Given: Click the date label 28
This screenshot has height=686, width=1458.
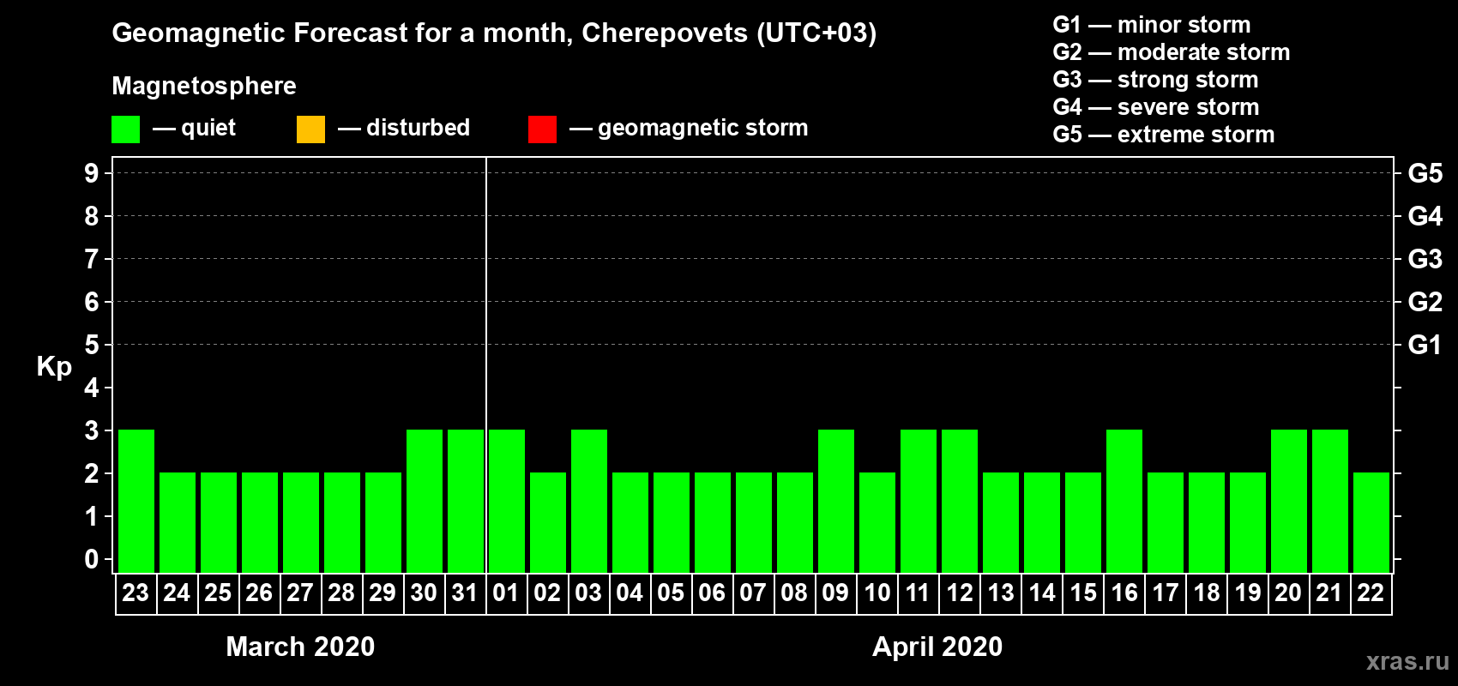Looking at the screenshot, I should pyautogui.click(x=341, y=593).
